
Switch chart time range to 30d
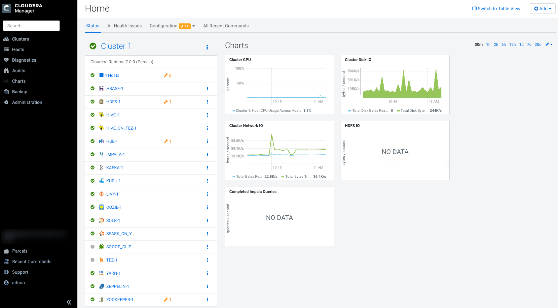click(538, 45)
